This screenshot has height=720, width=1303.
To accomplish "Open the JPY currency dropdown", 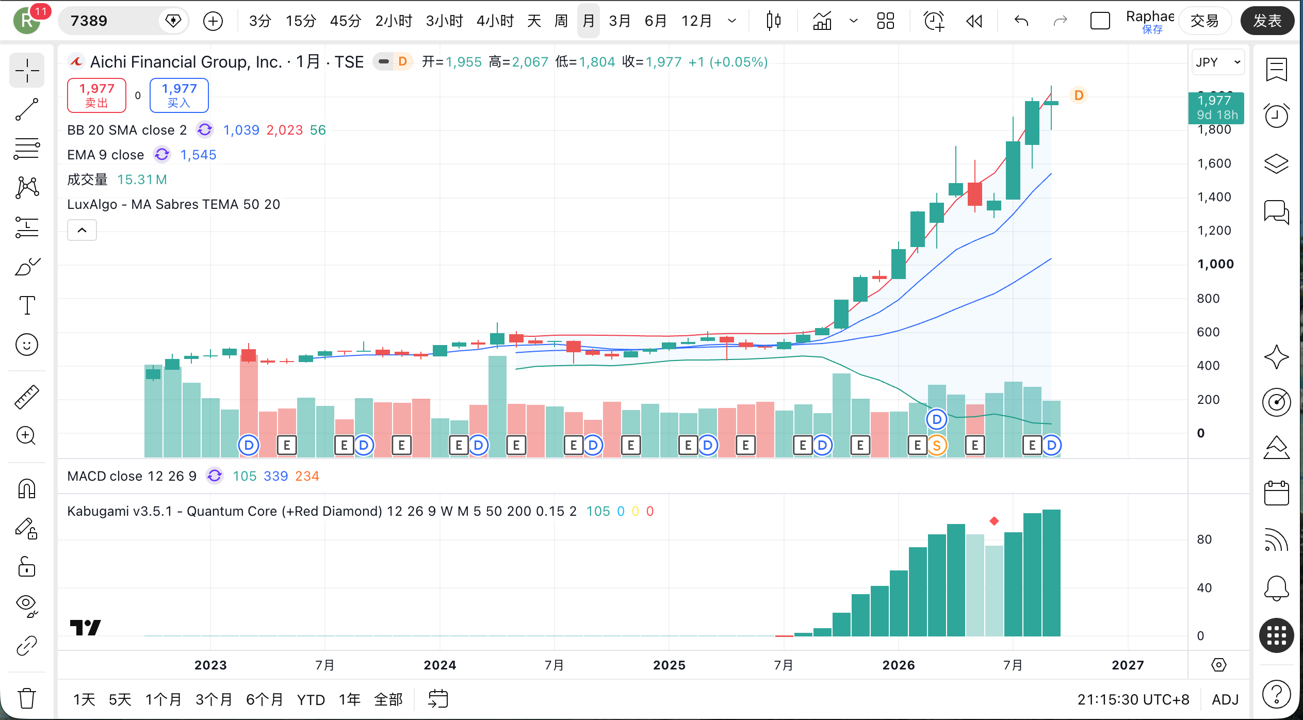I will click(x=1217, y=62).
